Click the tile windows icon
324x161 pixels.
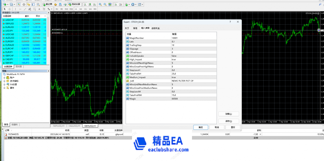pyautogui.click(x=110, y=4)
